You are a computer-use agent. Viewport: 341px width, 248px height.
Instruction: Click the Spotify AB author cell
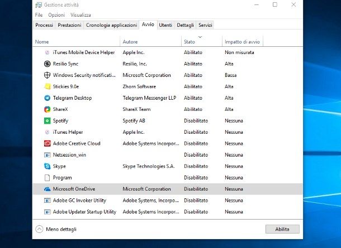click(x=134, y=120)
